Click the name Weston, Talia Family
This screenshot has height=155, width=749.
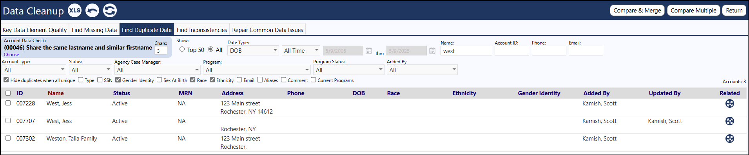(x=72, y=139)
